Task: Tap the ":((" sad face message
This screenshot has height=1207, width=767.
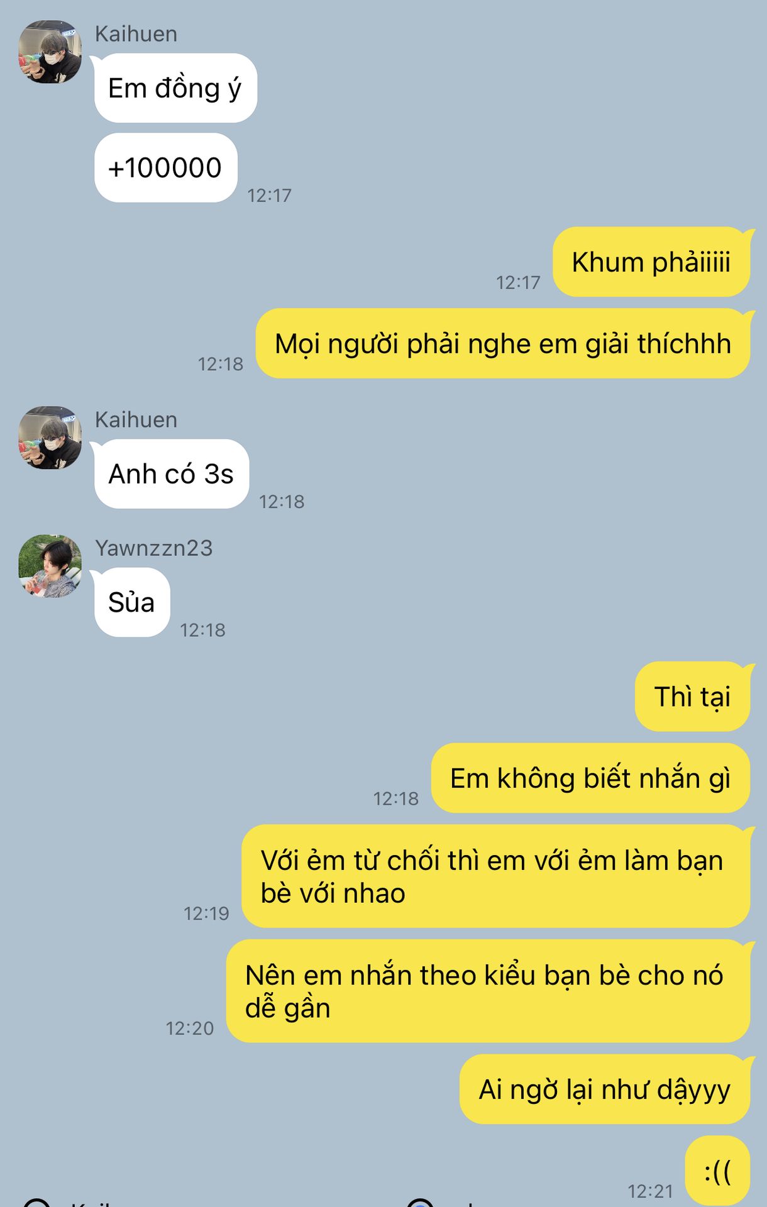Action: point(717,1171)
